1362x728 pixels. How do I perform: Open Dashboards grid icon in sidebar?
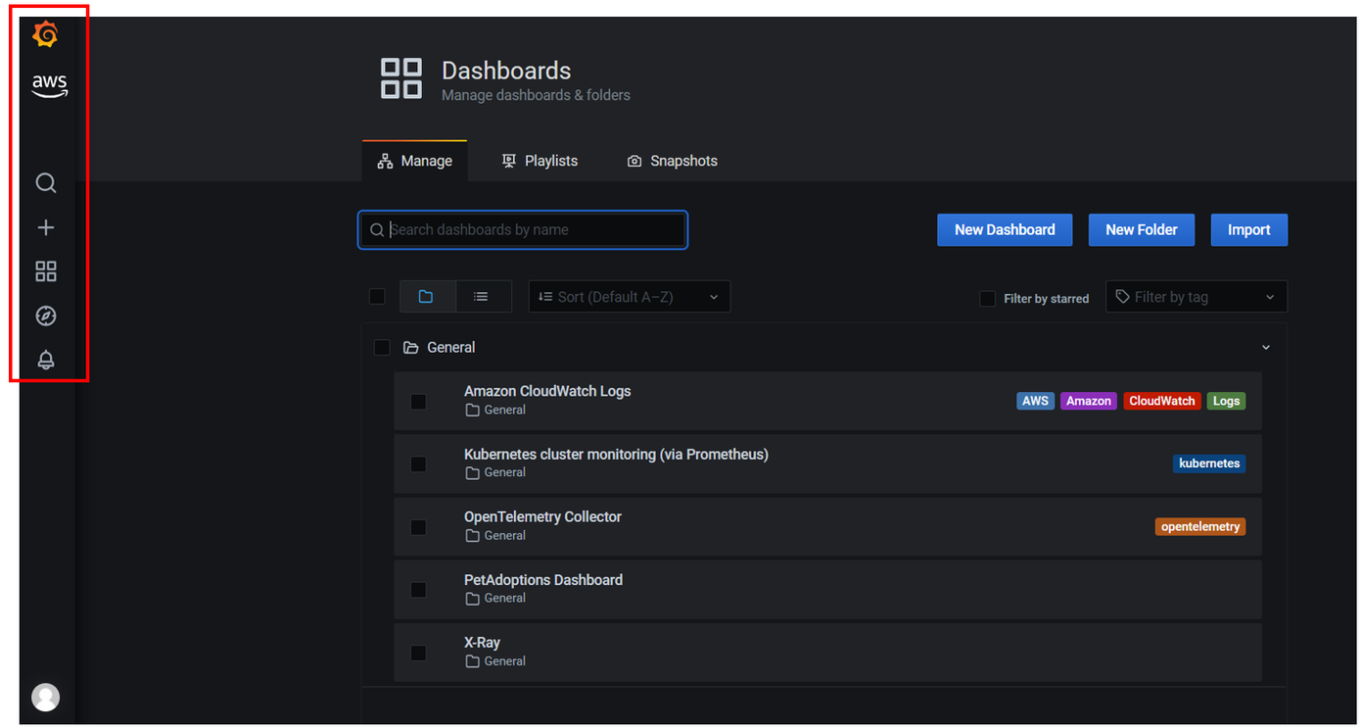[x=46, y=271]
